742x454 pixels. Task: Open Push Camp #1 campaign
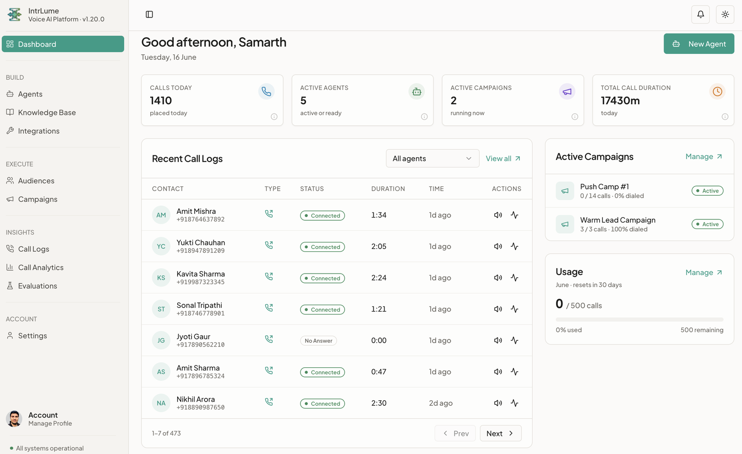[x=640, y=191]
